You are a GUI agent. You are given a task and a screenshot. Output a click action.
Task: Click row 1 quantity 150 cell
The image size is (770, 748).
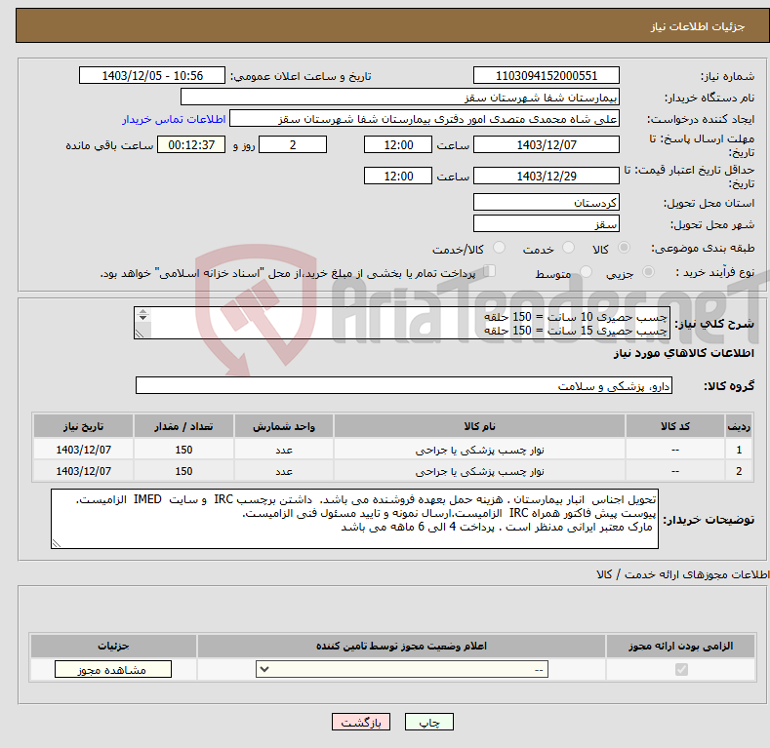pos(183,450)
